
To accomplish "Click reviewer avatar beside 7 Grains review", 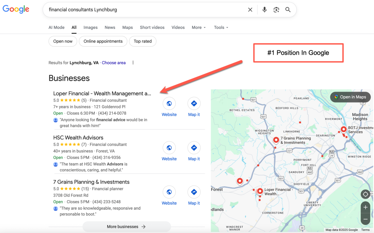I will click(56, 209).
